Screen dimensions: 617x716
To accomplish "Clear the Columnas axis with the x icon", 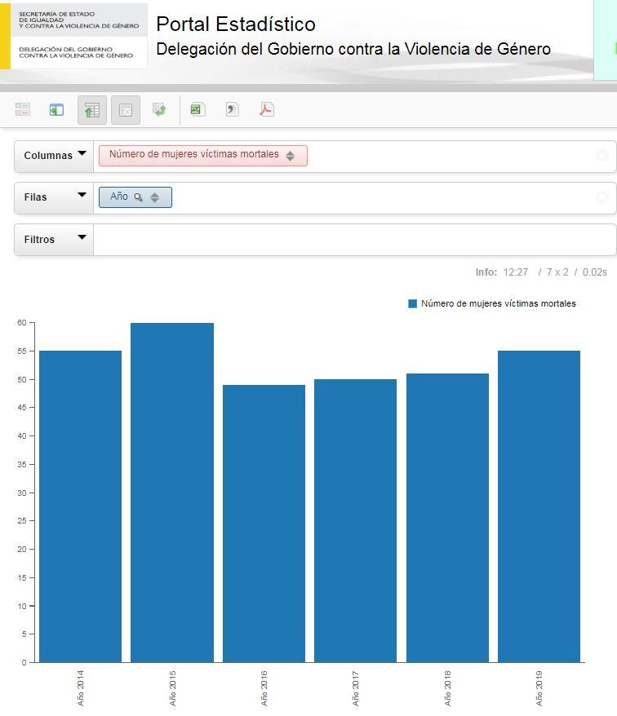I will 602,156.
